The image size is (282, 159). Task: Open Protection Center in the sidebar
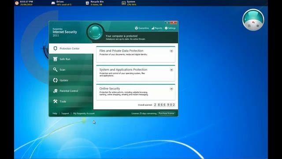tap(71, 49)
